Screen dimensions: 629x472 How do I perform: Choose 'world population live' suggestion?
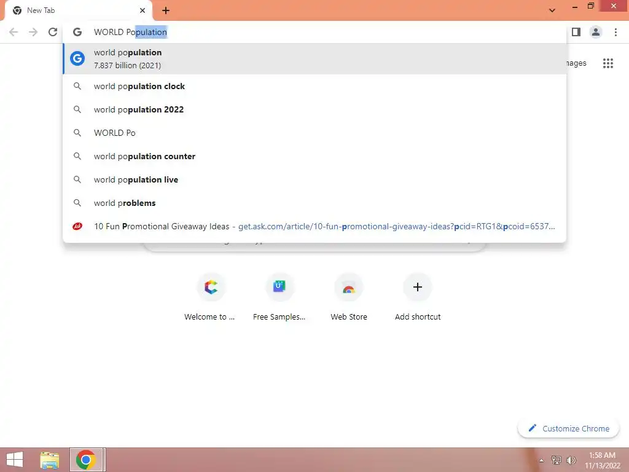[x=314, y=179]
